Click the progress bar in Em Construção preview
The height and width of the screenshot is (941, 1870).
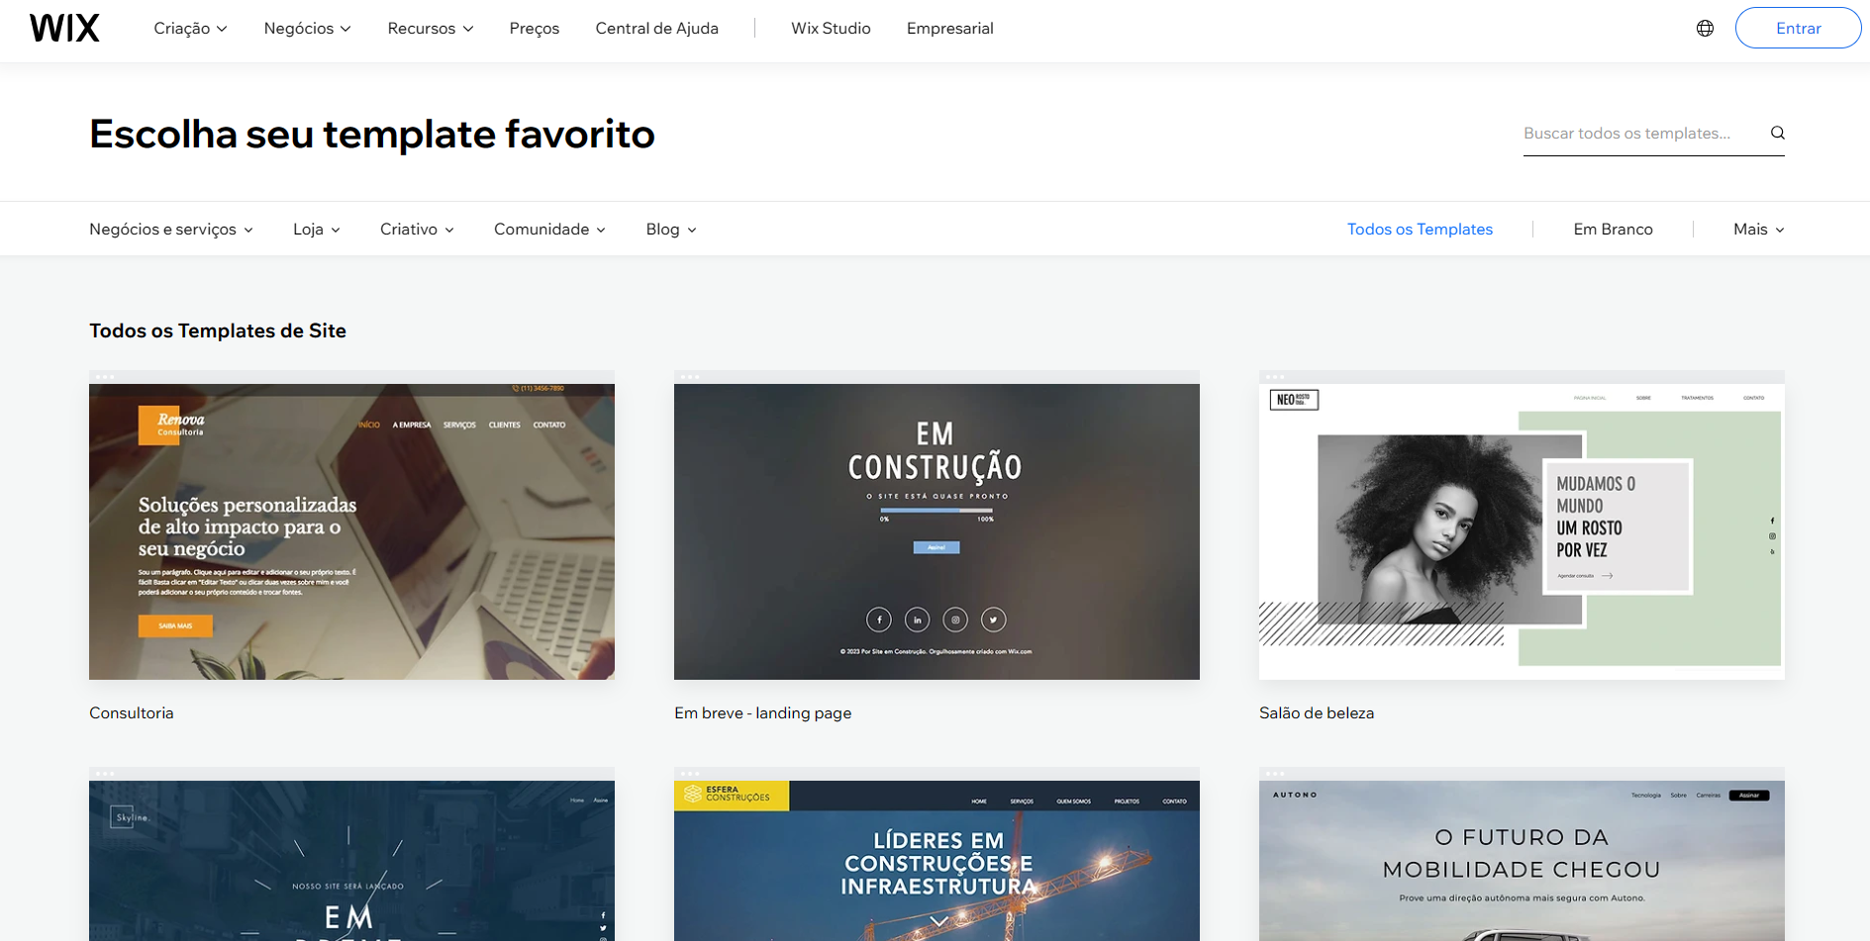pos(936,511)
